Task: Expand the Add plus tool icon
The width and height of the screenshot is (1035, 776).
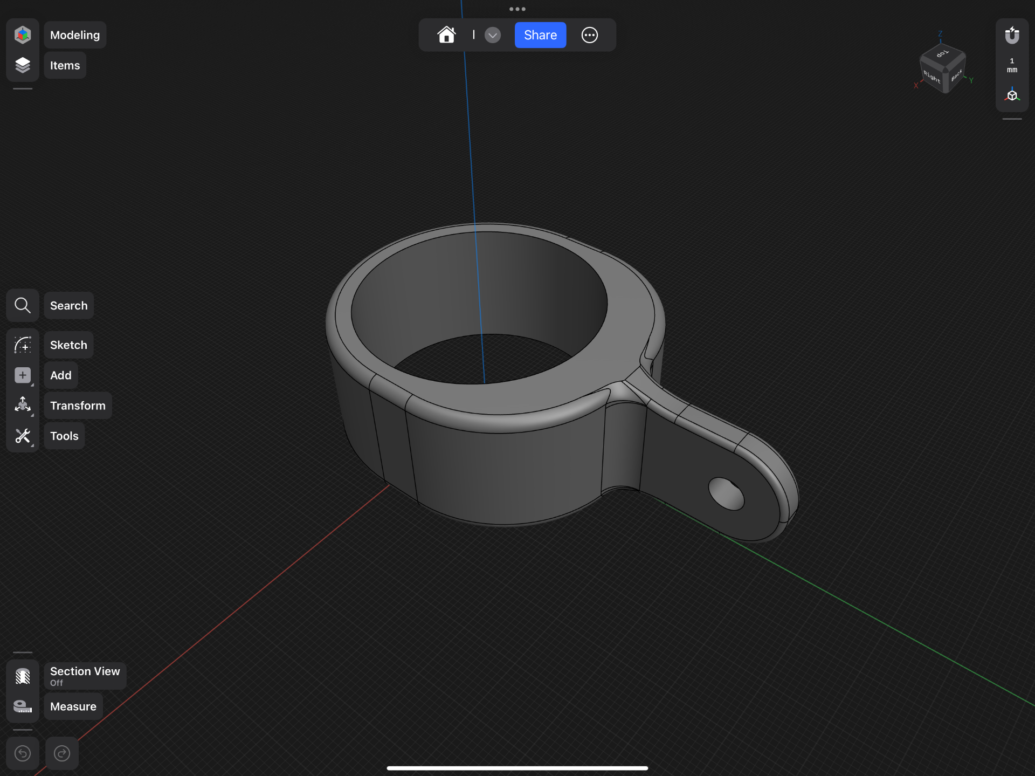Action: coord(23,375)
